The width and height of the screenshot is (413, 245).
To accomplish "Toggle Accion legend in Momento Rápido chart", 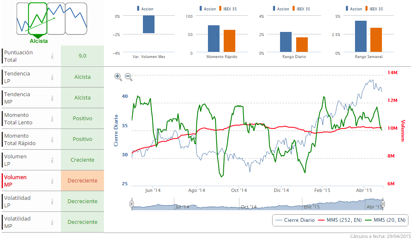I will pyautogui.click(x=207, y=9).
